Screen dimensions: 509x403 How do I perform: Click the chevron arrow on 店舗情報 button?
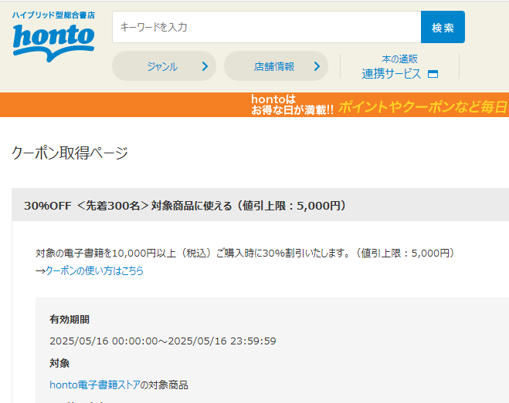(317, 66)
